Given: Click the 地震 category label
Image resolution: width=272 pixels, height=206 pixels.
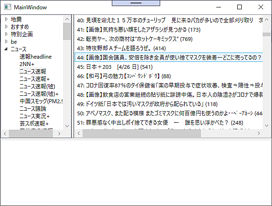Looking at the screenshot, I should 16,19.
